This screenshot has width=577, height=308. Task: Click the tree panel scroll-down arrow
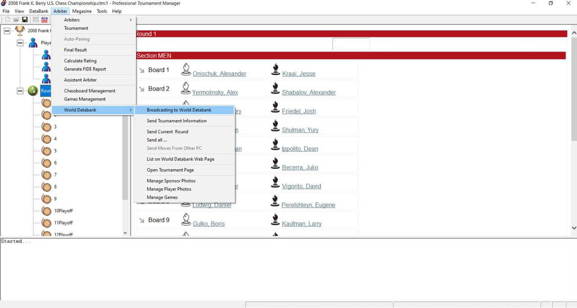[x=125, y=233]
